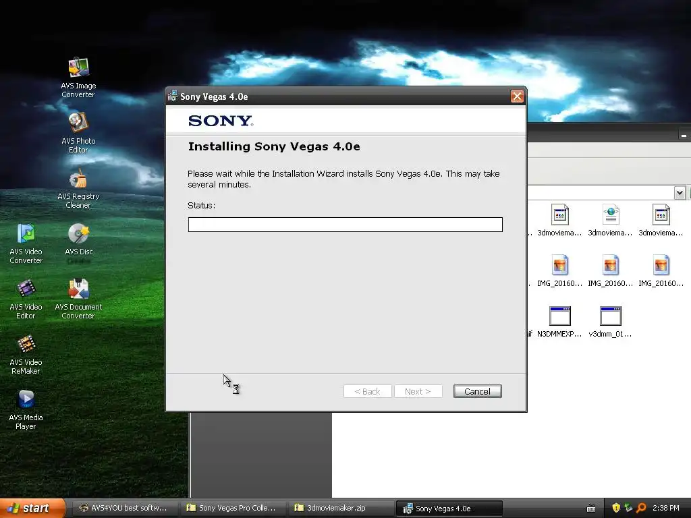The width and height of the screenshot is (691, 518).
Task: Select N3DMMEXP file in folder window
Action: pos(559,322)
